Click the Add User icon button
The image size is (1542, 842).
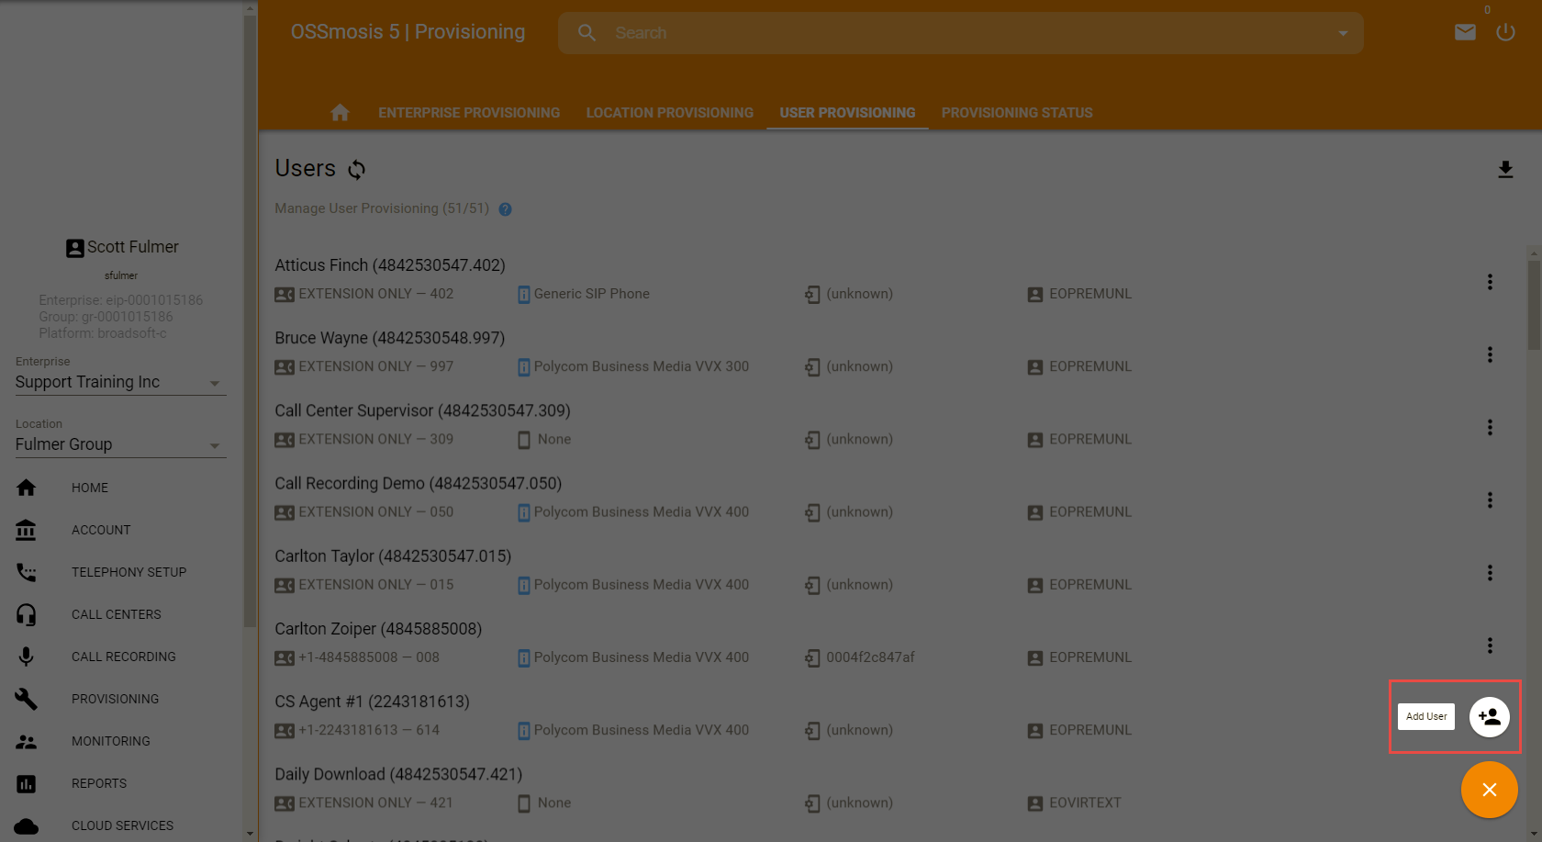pyautogui.click(x=1489, y=717)
